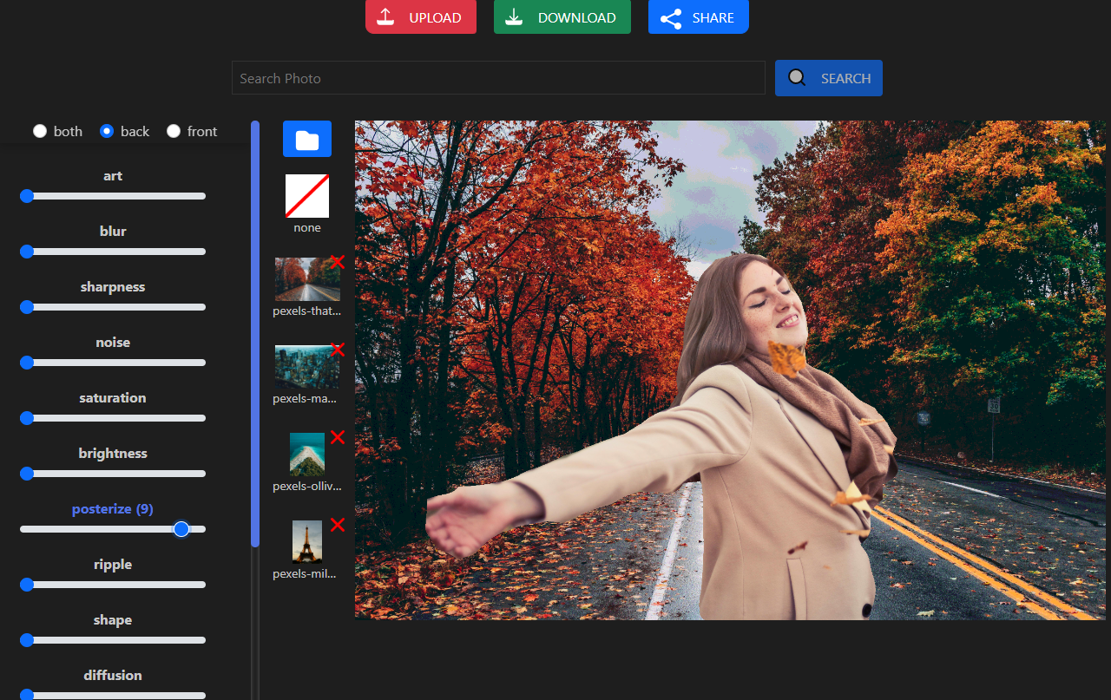Remove the pexels-mil... background with red X

click(338, 525)
